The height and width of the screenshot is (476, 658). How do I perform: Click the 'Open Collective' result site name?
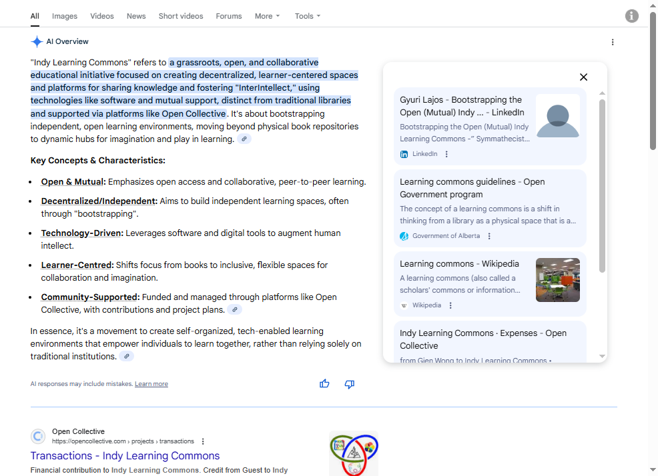pyautogui.click(x=78, y=431)
